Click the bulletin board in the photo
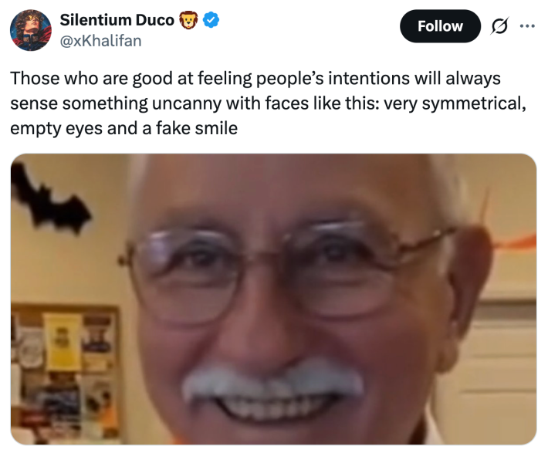 66,374
